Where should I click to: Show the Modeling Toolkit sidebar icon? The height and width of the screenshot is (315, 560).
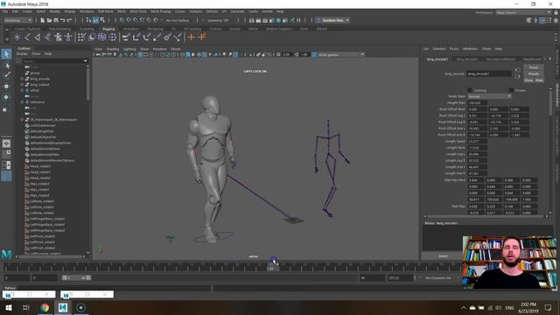(528, 20)
